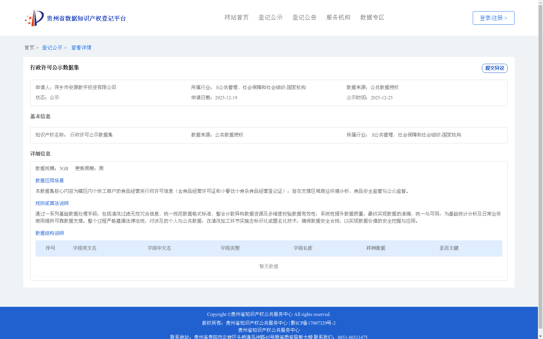Click the 是否主键 column header

click(449, 248)
